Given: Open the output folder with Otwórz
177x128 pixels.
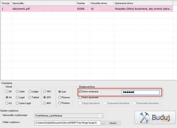Looking at the screenshot, I should 112,123.
